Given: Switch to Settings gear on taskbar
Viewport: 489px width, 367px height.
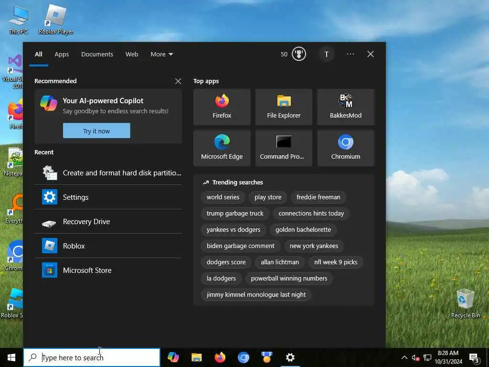Looking at the screenshot, I should click(290, 357).
